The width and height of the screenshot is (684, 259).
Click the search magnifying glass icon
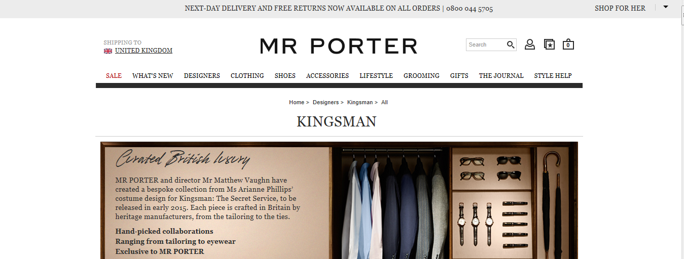[x=511, y=45]
